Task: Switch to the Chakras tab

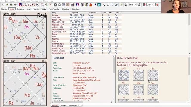Action: click(4, 9)
